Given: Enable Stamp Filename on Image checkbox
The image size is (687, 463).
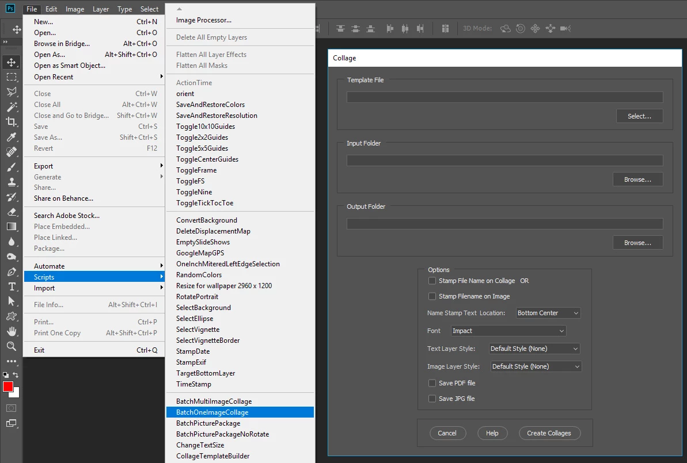Looking at the screenshot, I should [x=432, y=296].
